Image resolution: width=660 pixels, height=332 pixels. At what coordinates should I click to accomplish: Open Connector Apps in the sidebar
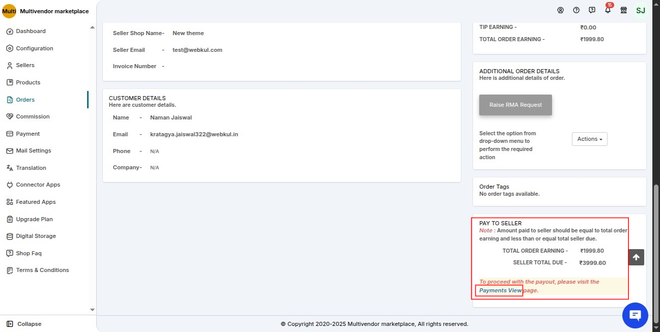pyautogui.click(x=11, y=185)
